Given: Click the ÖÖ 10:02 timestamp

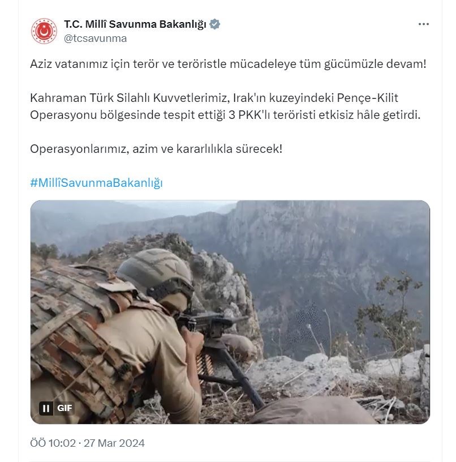Looking at the screenshot, I should coord(53,443).
